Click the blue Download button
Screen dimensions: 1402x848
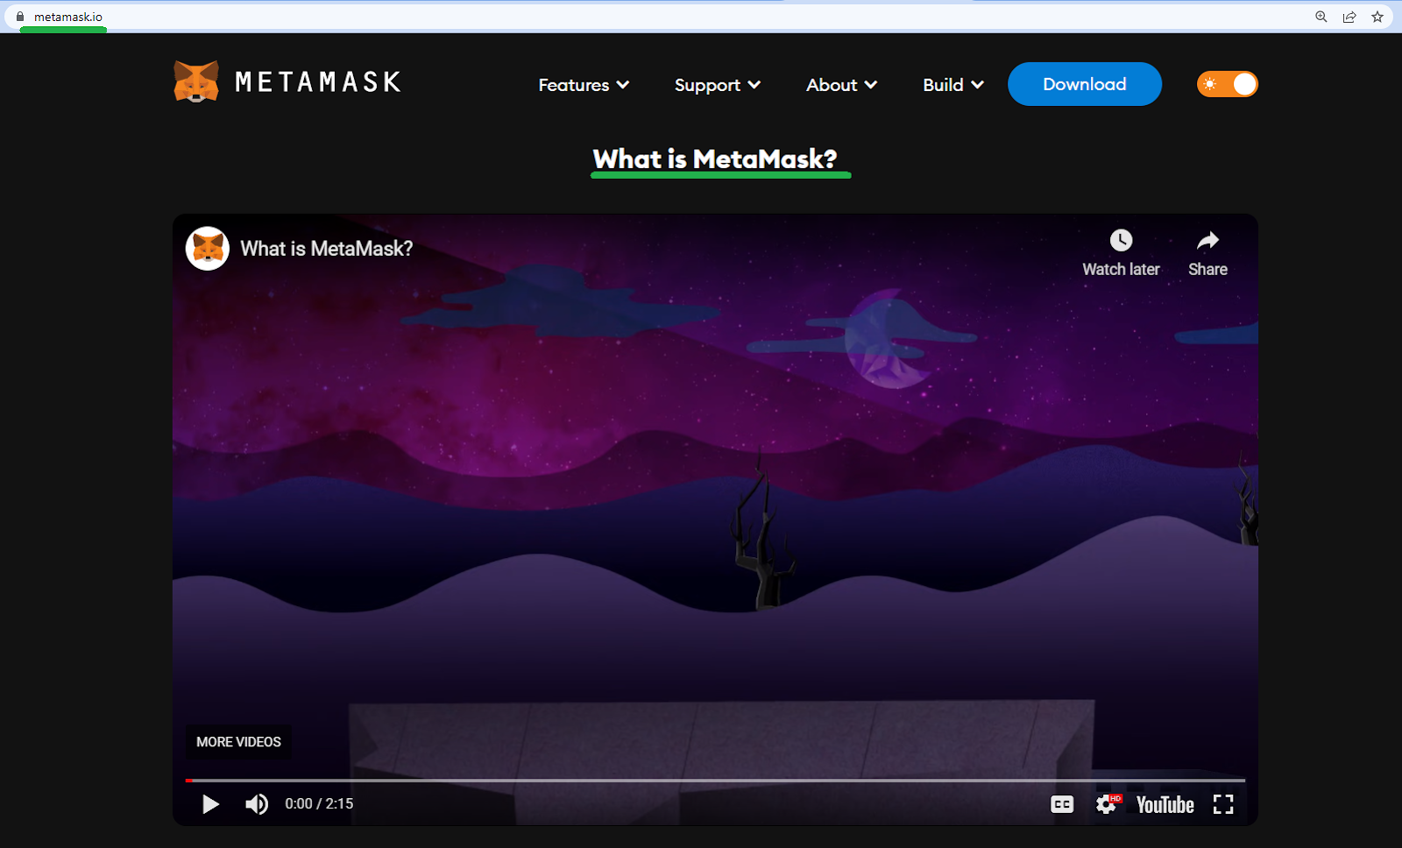pos(1085,84)
